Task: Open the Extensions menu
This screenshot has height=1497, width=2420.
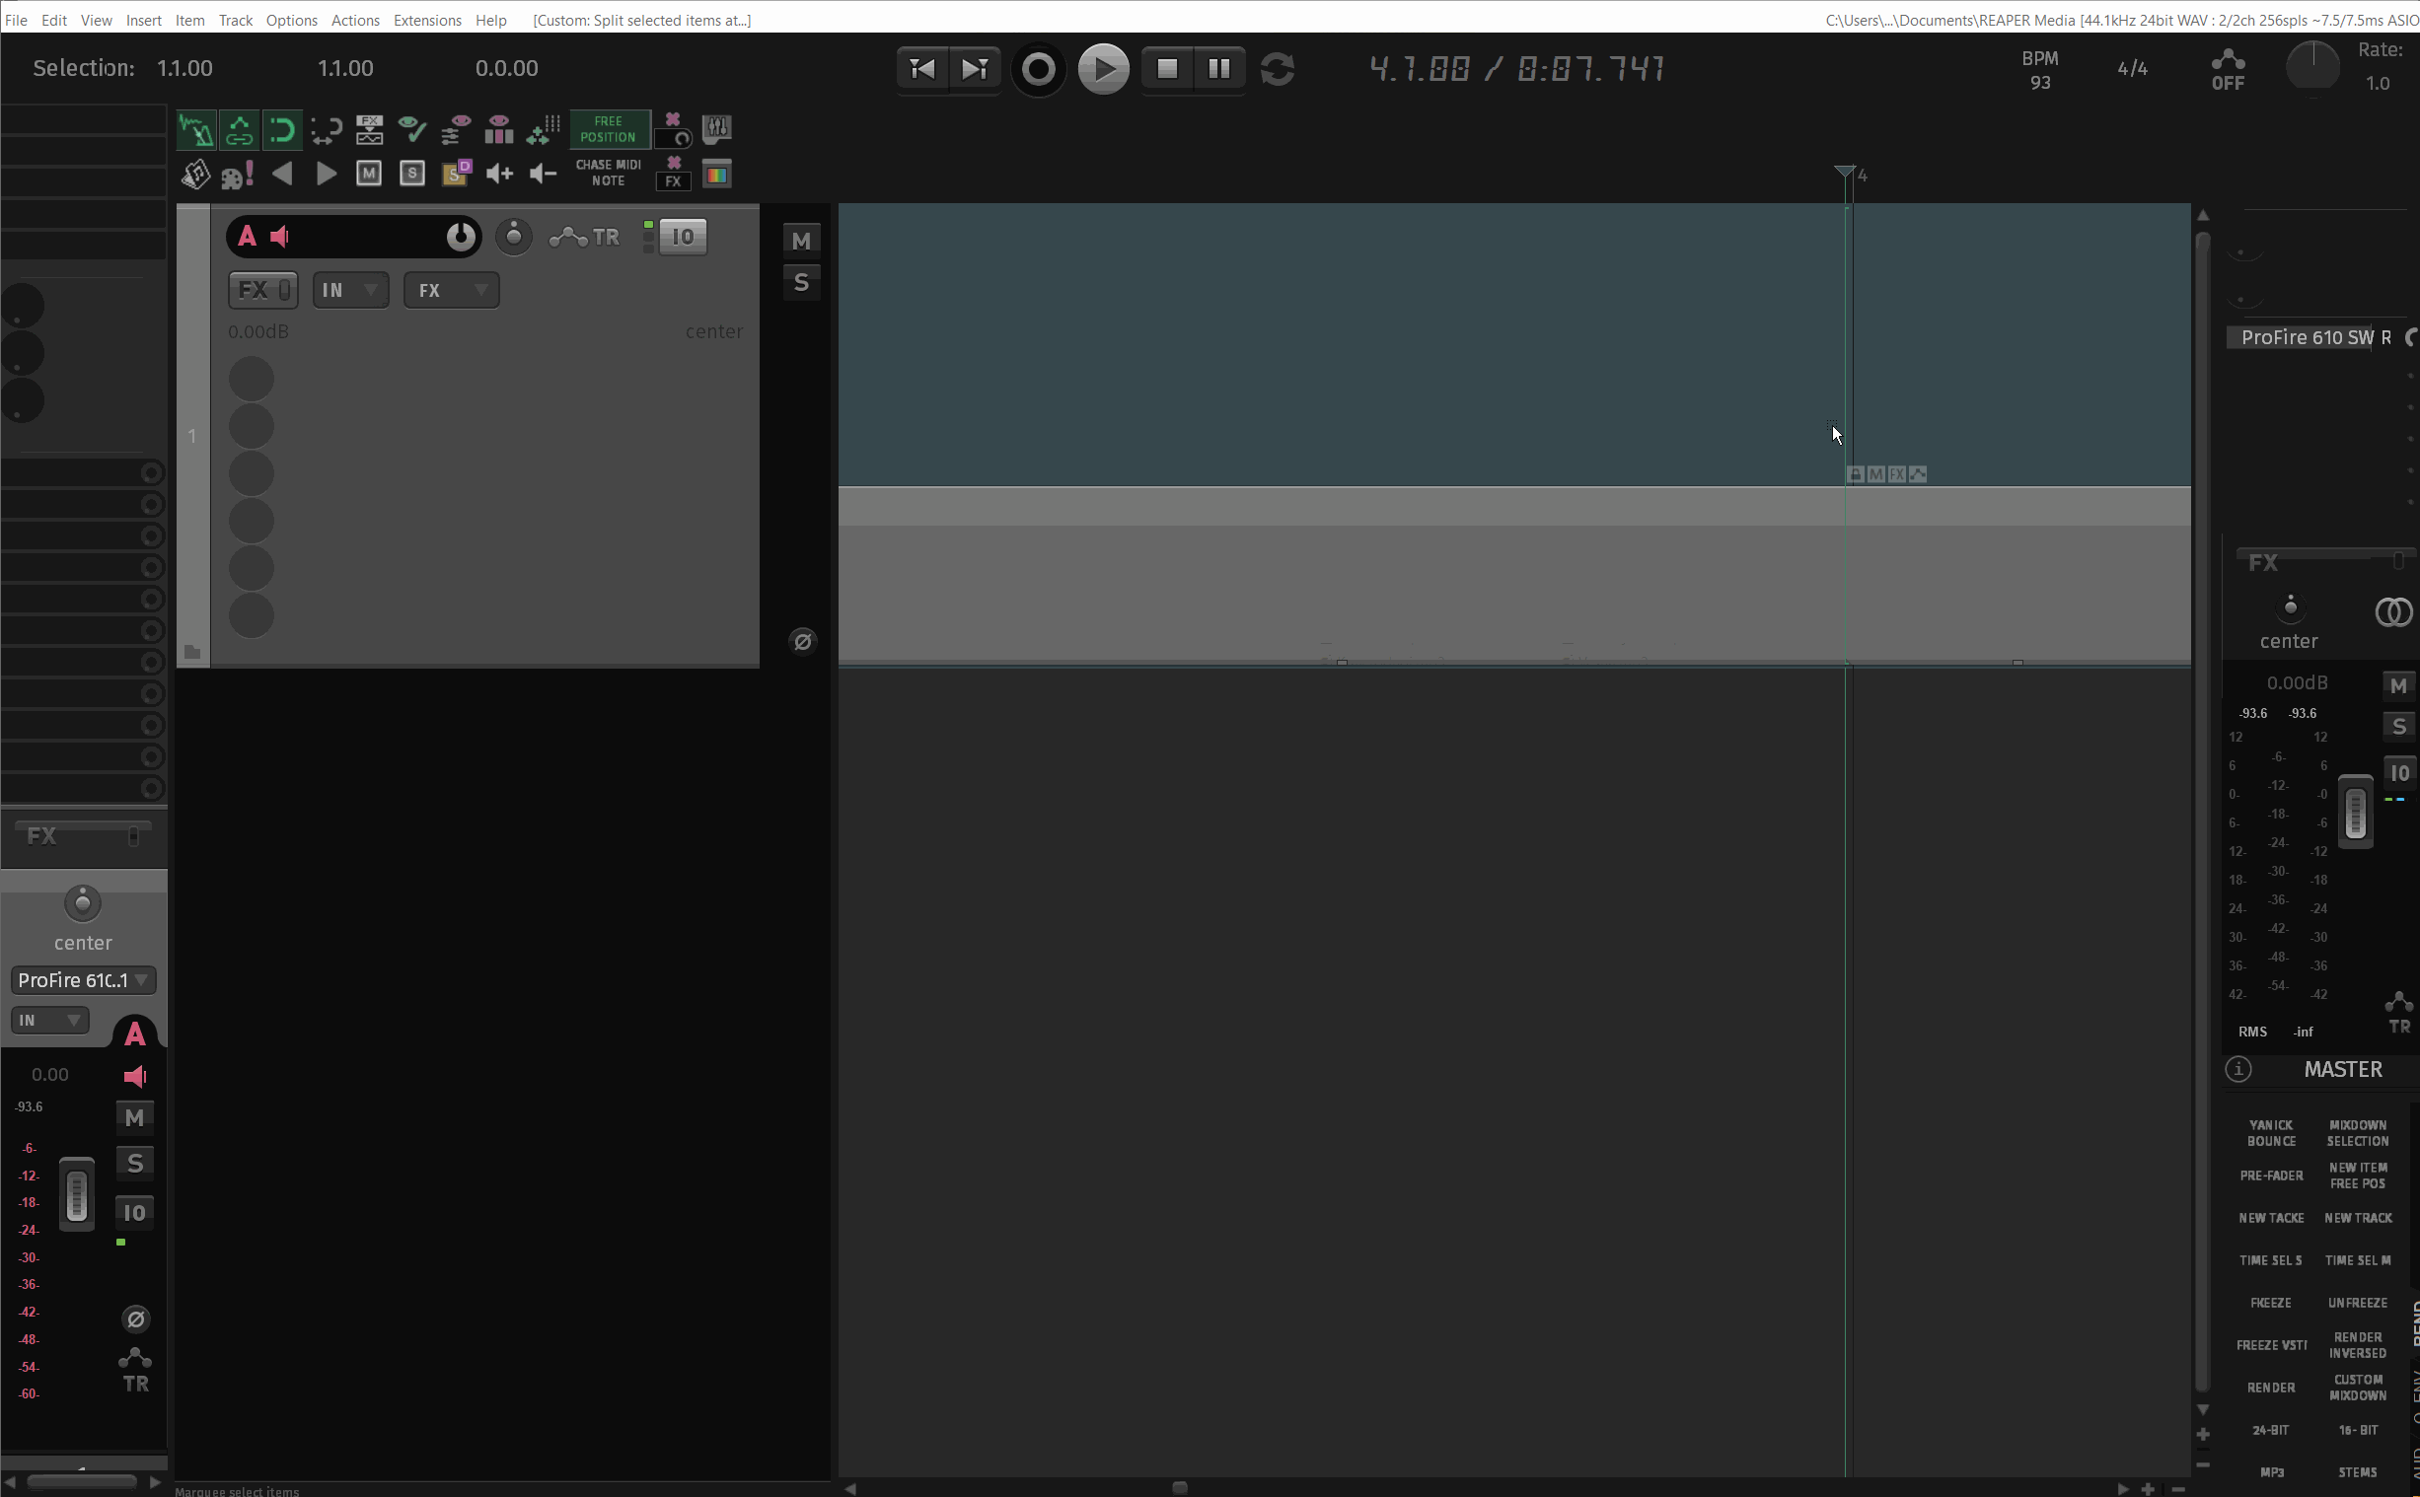Action: click(427, 20)
